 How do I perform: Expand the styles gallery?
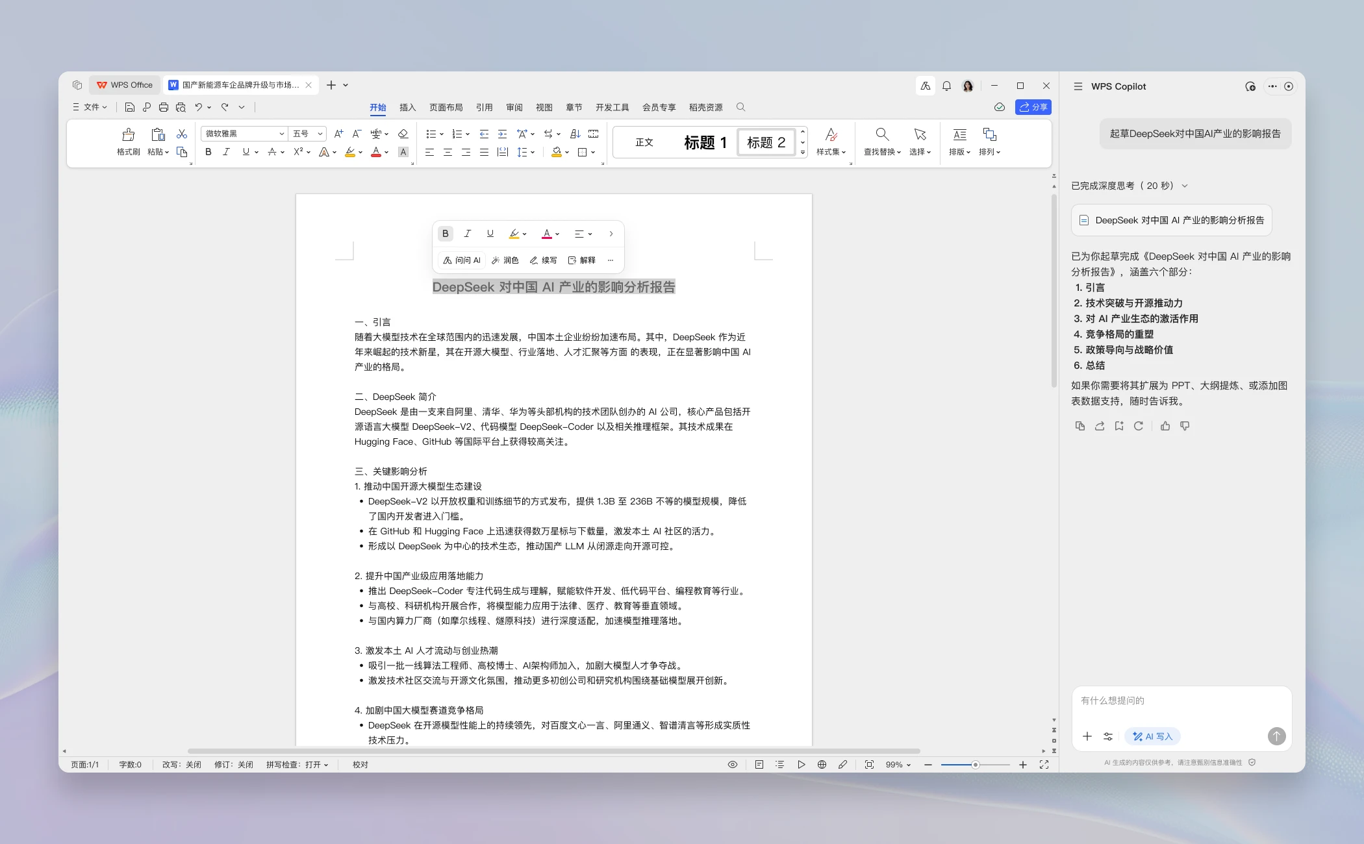pyautogui.click(x=803, y=153)
